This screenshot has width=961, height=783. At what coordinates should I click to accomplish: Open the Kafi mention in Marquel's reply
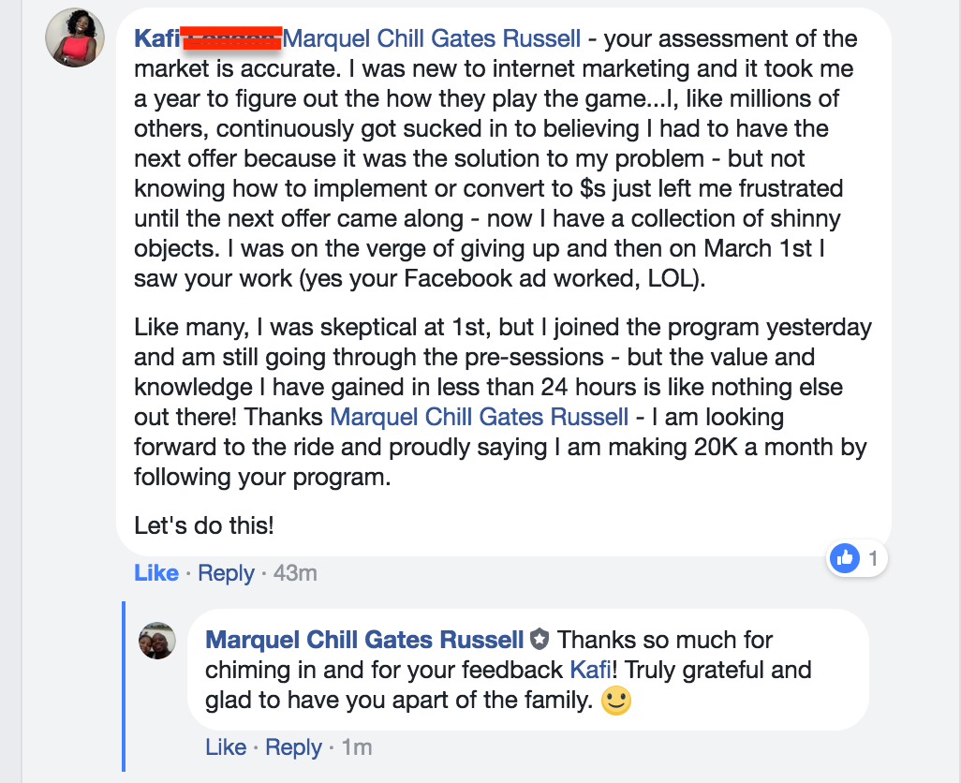590,671
